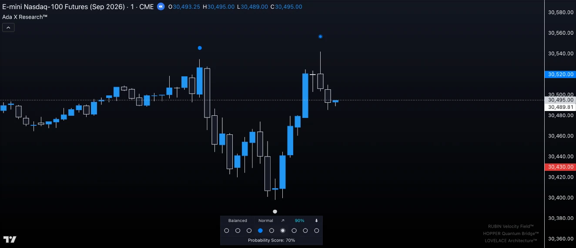Click the 30,400.00 price axis tick
576x248 pixels.
click(x=561, y=198)
